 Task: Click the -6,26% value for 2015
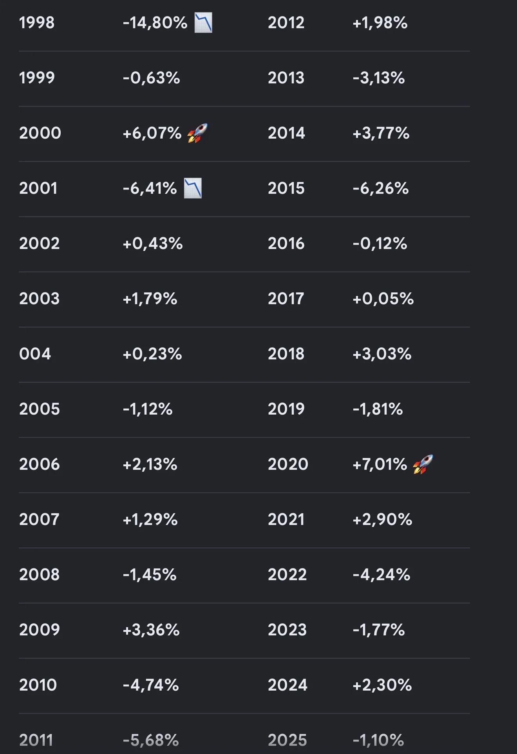(x=381, y=188)
